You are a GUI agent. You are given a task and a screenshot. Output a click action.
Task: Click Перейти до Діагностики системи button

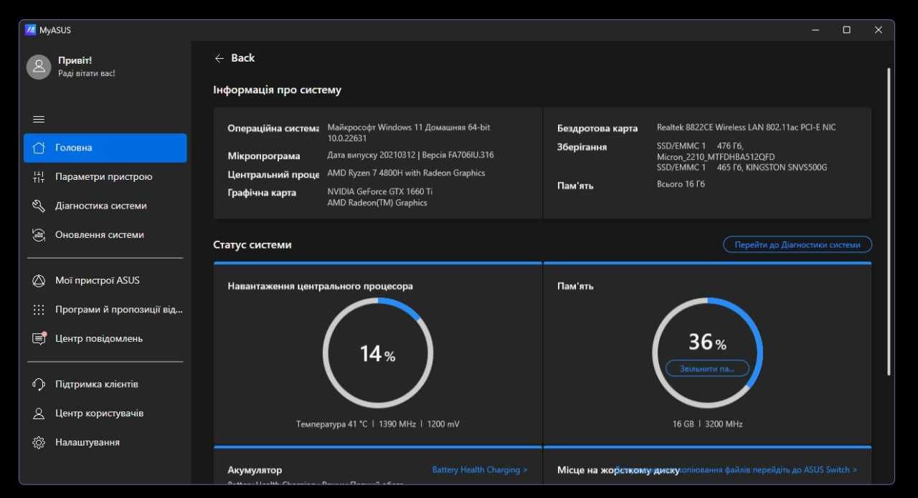tap(798, 244)
